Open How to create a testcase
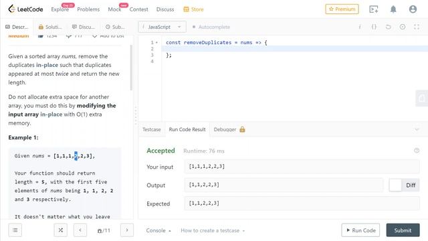The height and width of the screenshot is (241, 428). [213, 230]
